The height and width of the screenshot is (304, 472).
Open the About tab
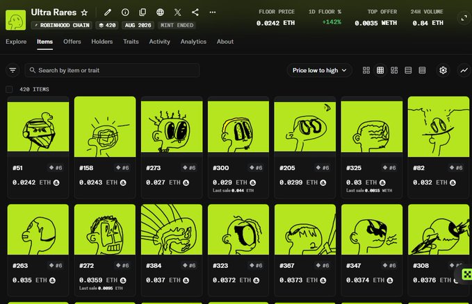[225, 42]
